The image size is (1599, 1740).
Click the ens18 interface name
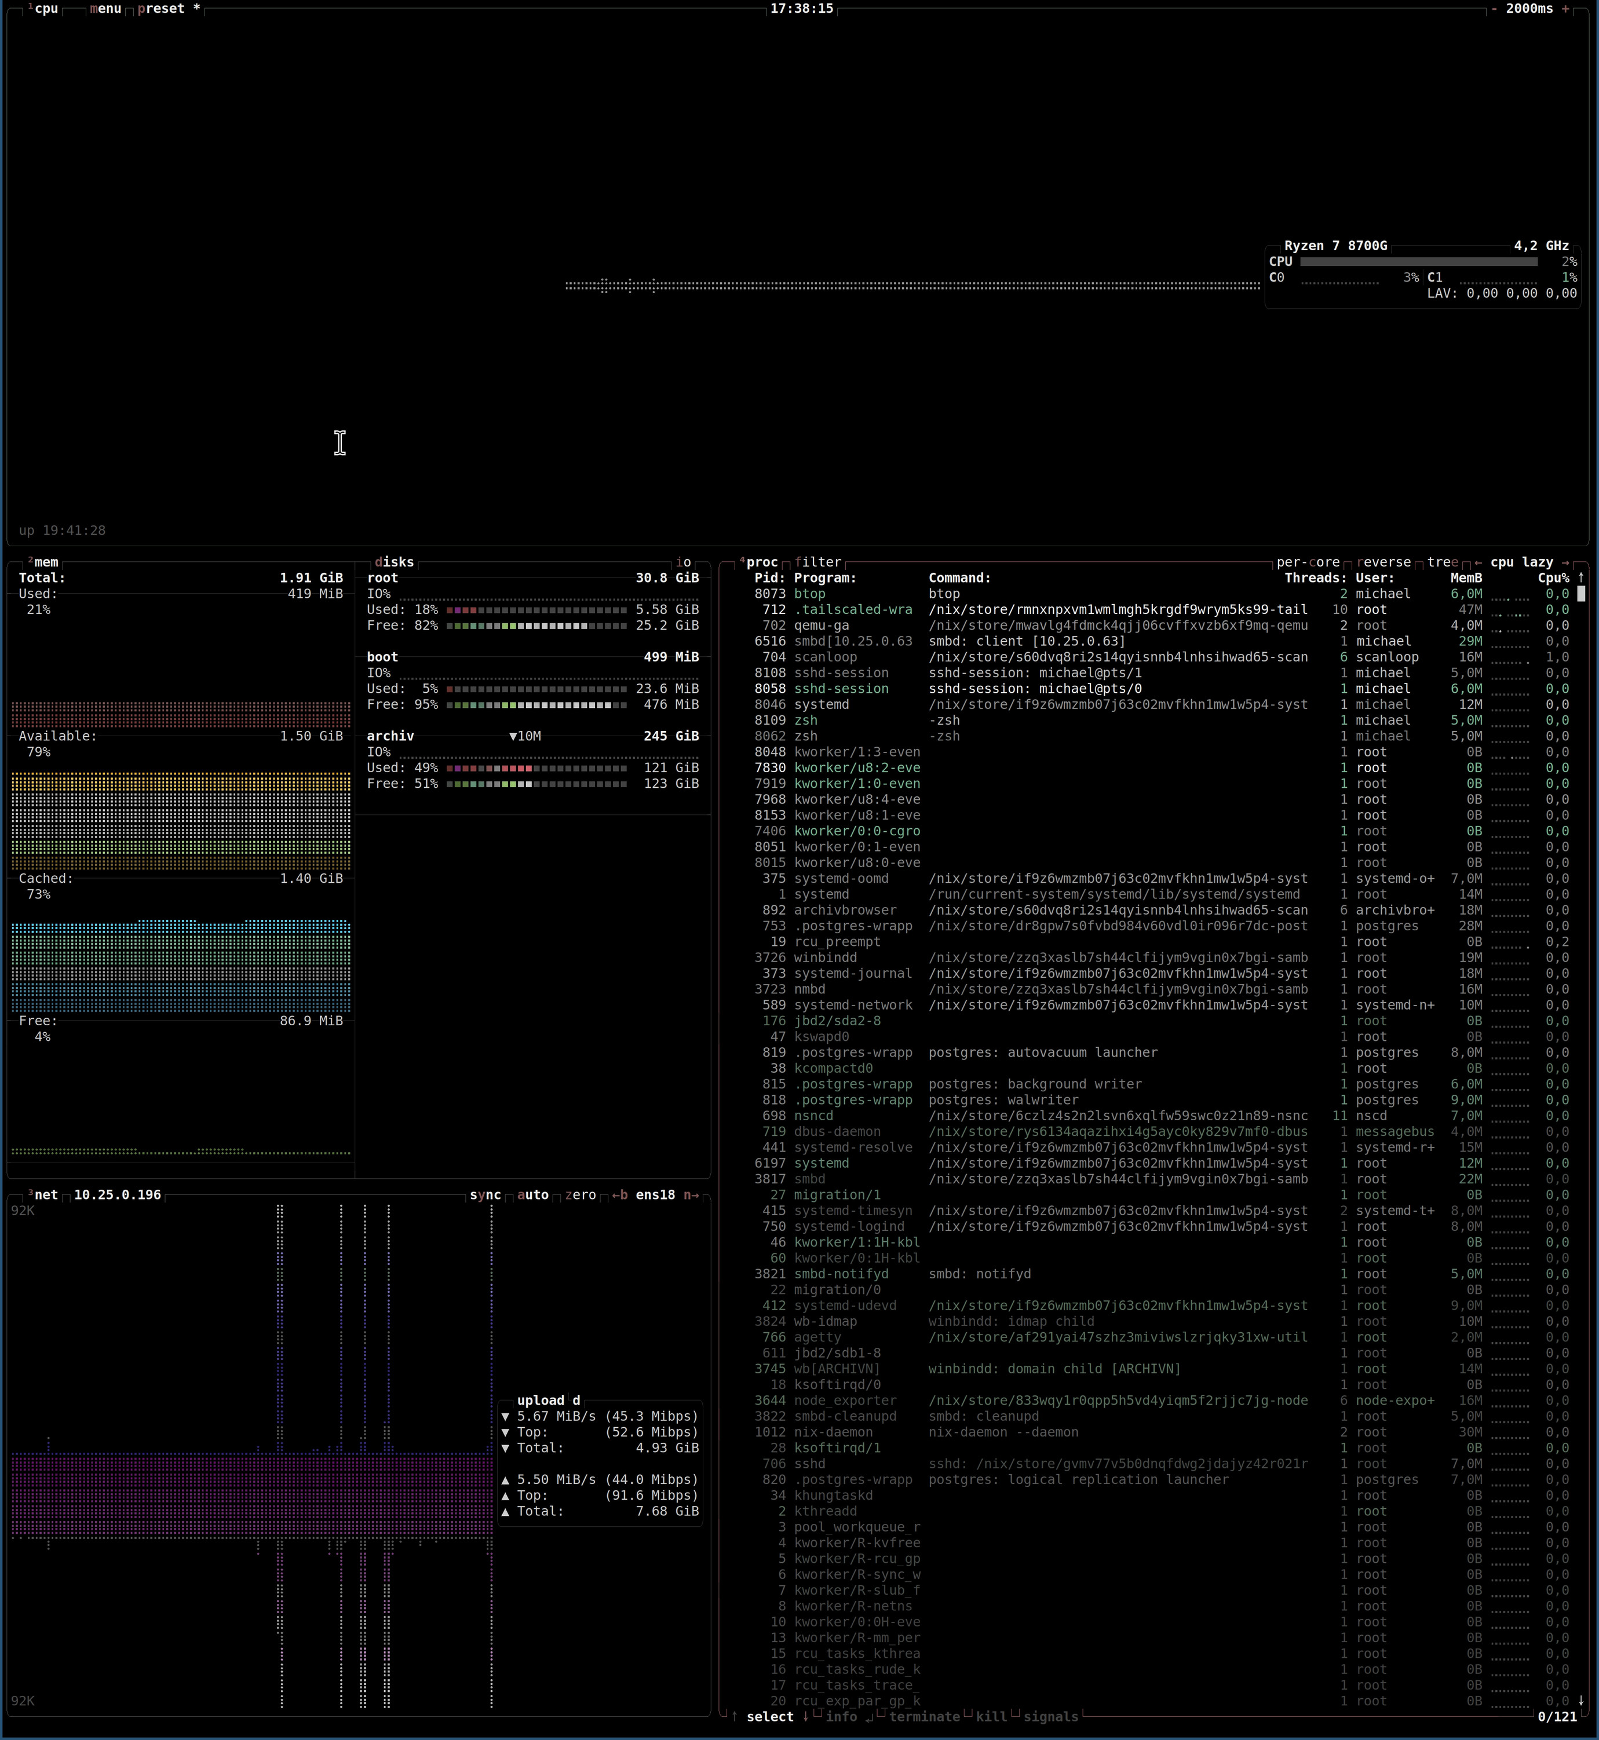(x=655, y=1195)
